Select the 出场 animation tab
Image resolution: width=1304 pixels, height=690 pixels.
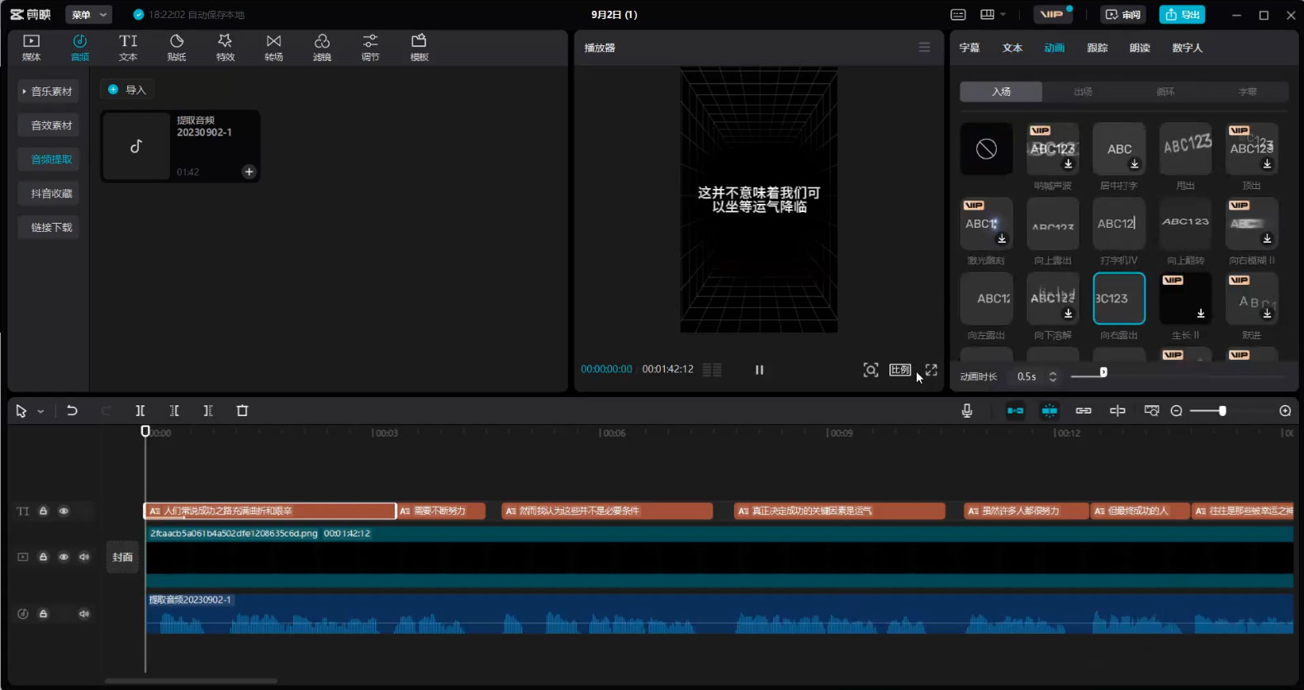(1083, 92)
